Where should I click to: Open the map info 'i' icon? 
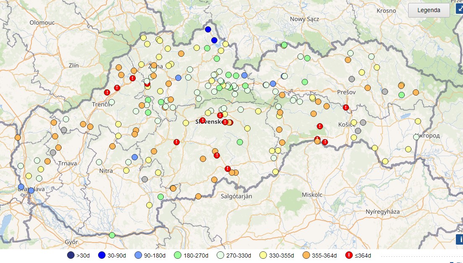pyautogui.click(x=459, y=239)
